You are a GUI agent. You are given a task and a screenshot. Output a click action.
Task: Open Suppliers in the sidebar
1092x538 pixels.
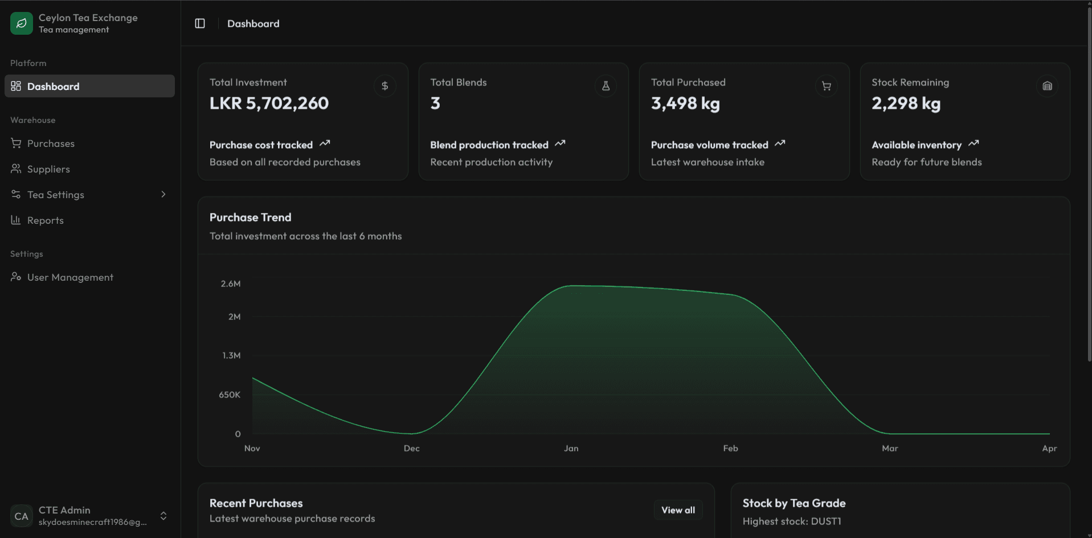pos(48,169)
